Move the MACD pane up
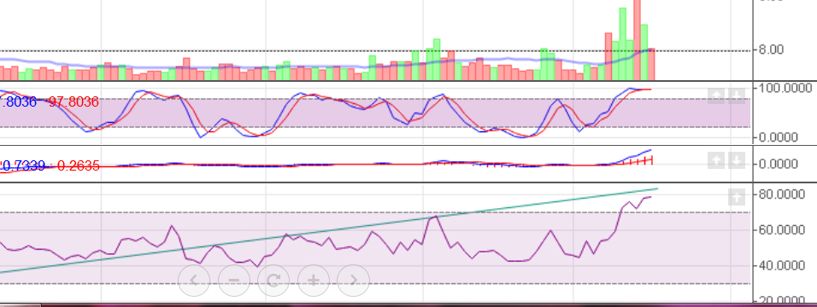Screen dimensions: 817x307 pyautogui.click(x=716, y=161)
